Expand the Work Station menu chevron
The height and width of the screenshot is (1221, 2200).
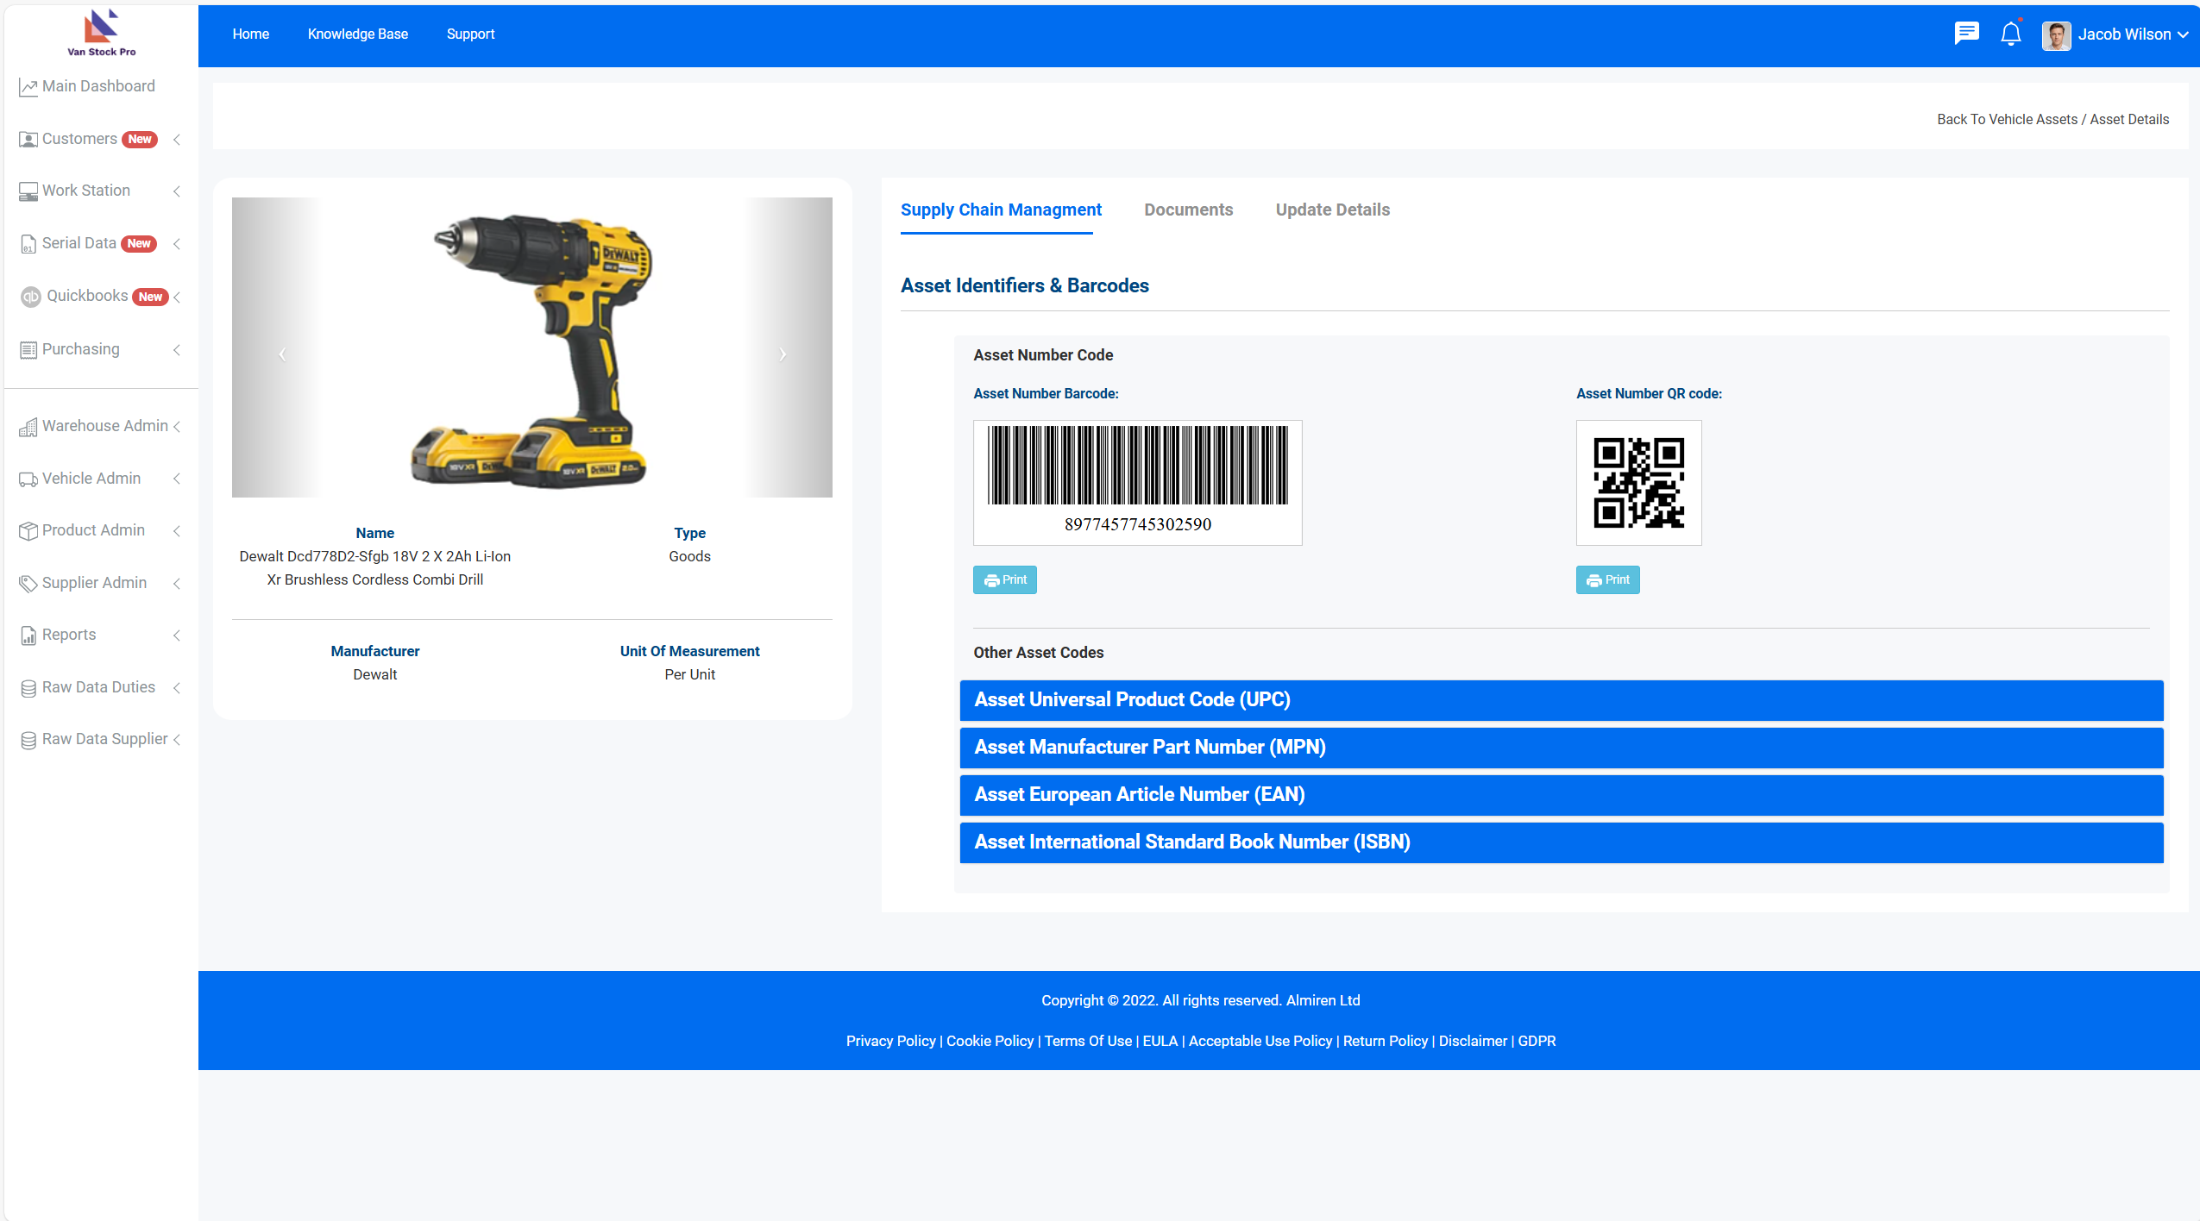point(177,191)
